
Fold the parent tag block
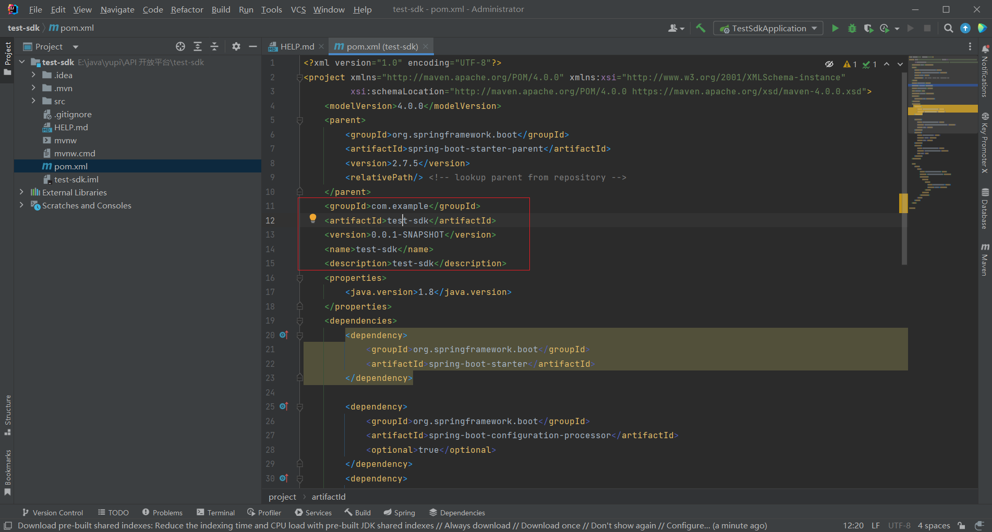click(x=300, y=120)
